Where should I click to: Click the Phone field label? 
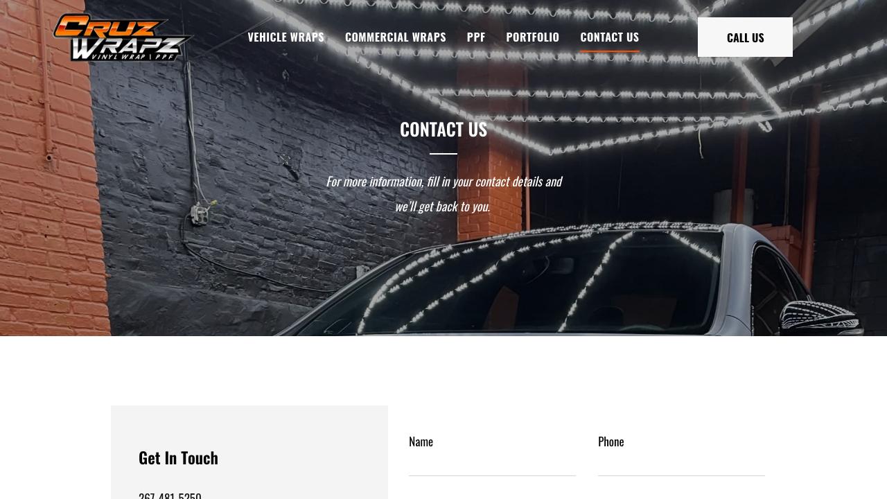pos(611,441)
